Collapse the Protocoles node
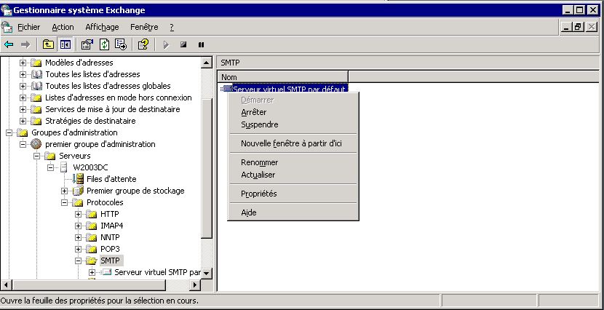This screenshot has height=310, width=604. pos(64,202)
